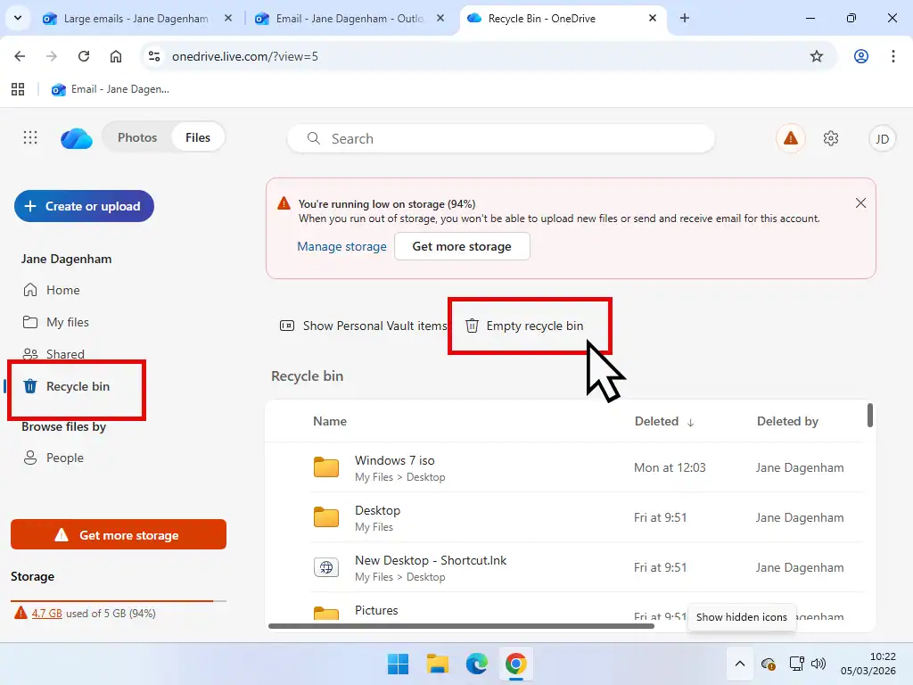The image size is (913, 685).
Task: Click the storage alert warning icon
Action: (x=790, y=138)
